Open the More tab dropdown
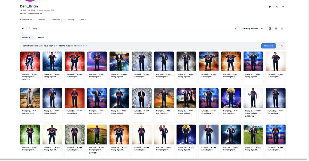Viewport: 309px width, 161px height. click(83, 20)
